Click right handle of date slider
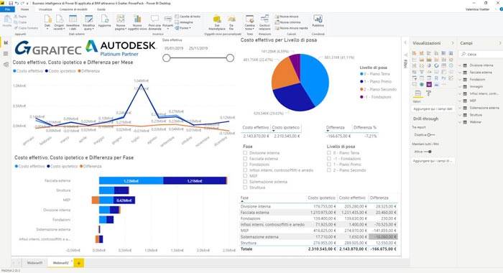The height and width of the screenshot is (273, 503). pyautogui.click(x=230, y=58)
